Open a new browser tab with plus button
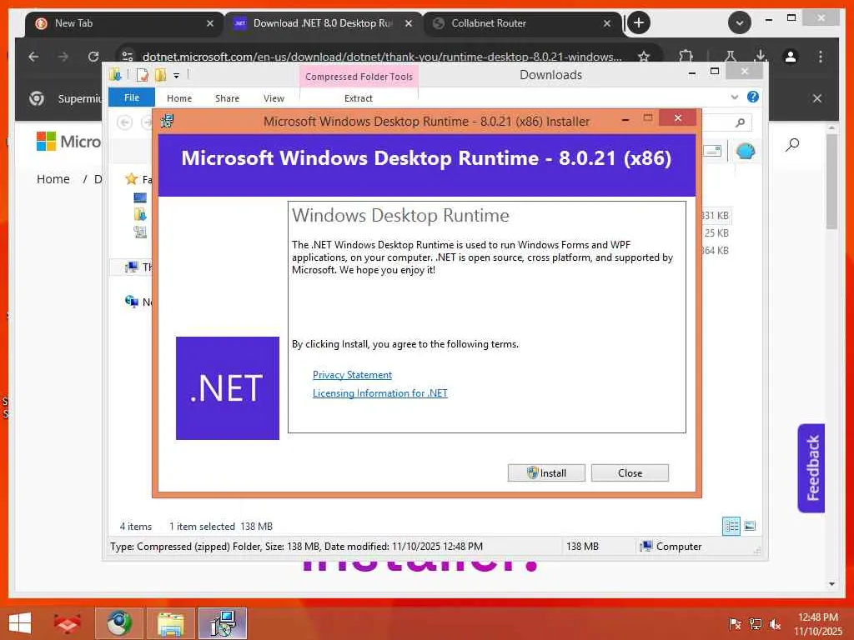854x640 pixels. tap(639, 22)
